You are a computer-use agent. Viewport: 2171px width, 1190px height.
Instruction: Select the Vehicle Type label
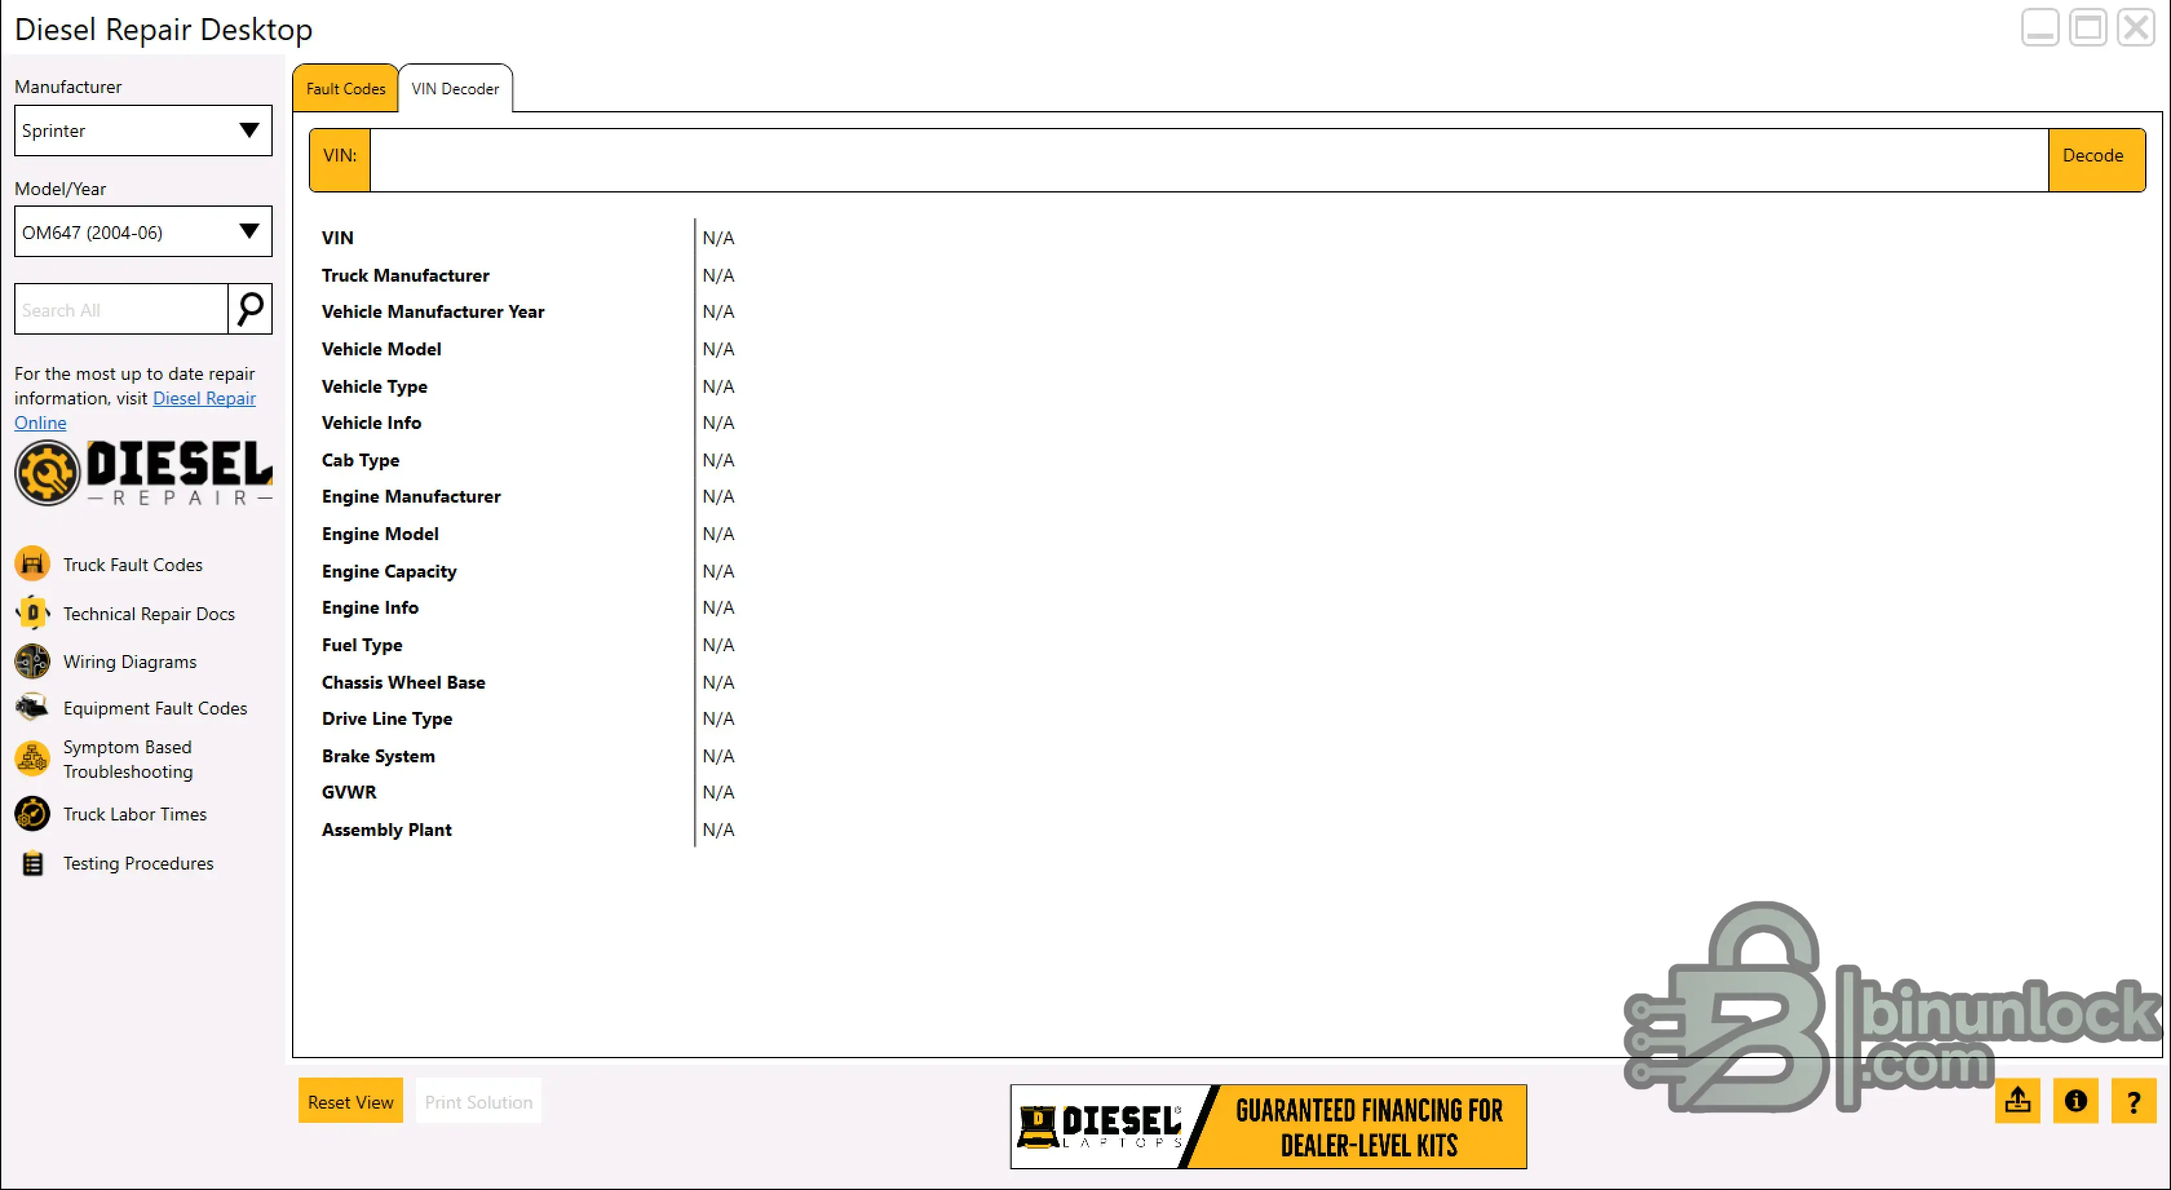[375, 386]
